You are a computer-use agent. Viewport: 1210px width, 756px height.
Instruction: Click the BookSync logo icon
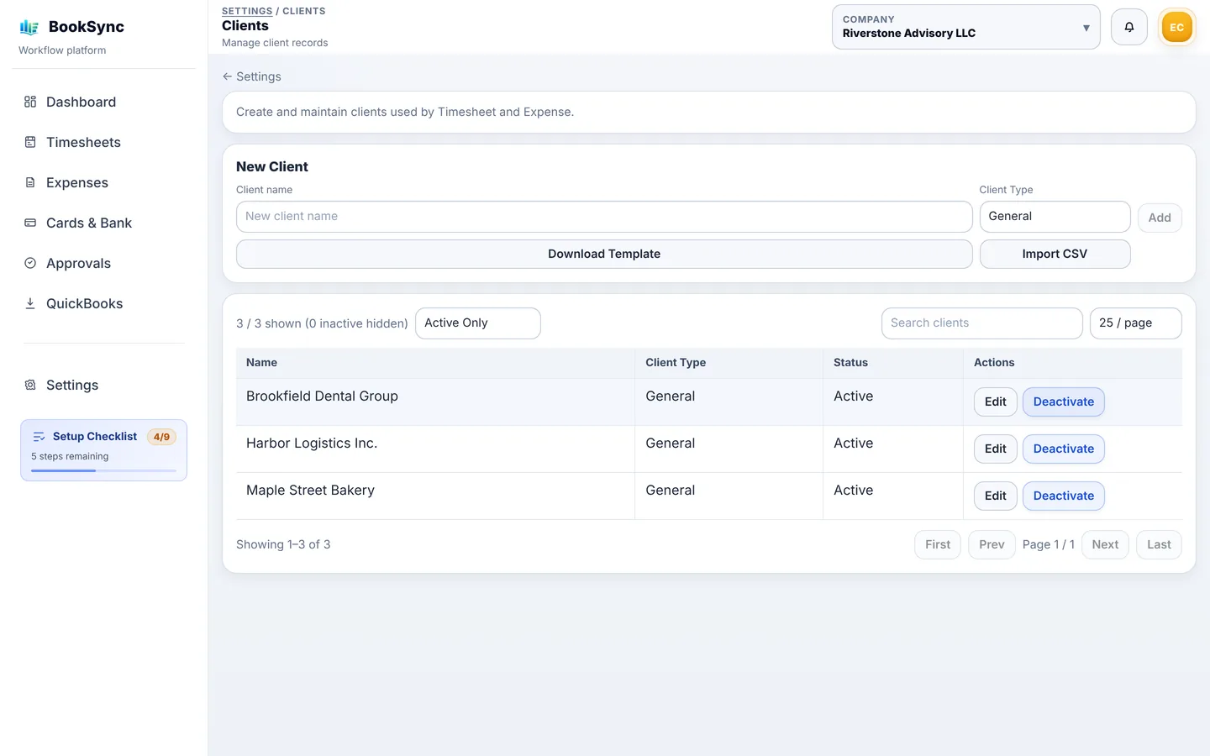(x=29, y=27)
